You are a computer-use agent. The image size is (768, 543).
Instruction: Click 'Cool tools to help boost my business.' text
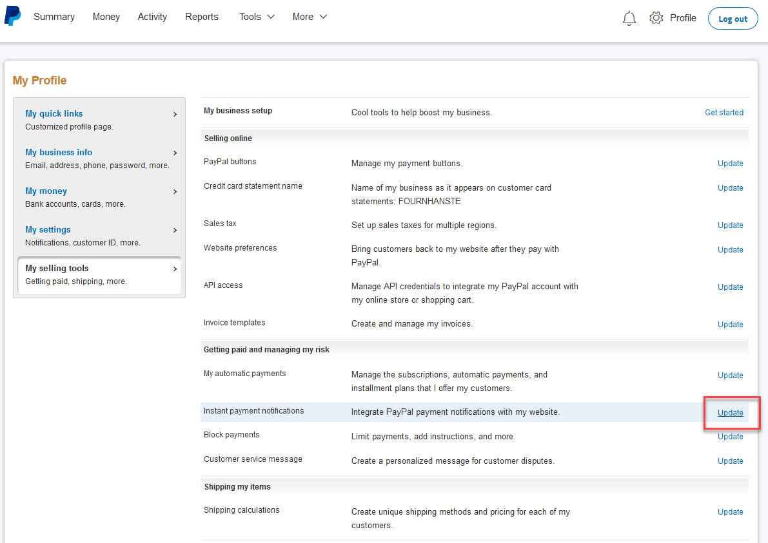pos(422,113)
